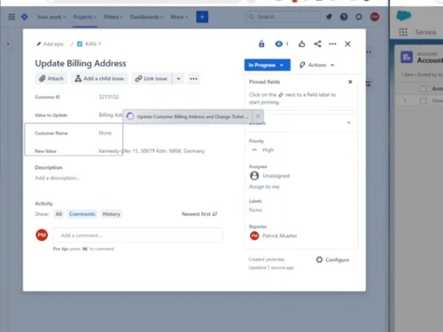Open the Filters menu
This screenshot has width=443, height=332.
click(113, 17)
